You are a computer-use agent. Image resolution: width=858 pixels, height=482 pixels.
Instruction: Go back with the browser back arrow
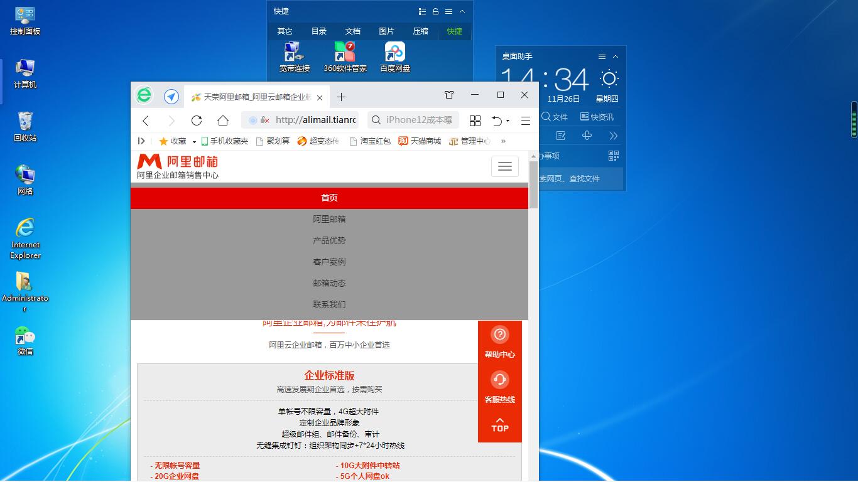[x=146, y=120]
